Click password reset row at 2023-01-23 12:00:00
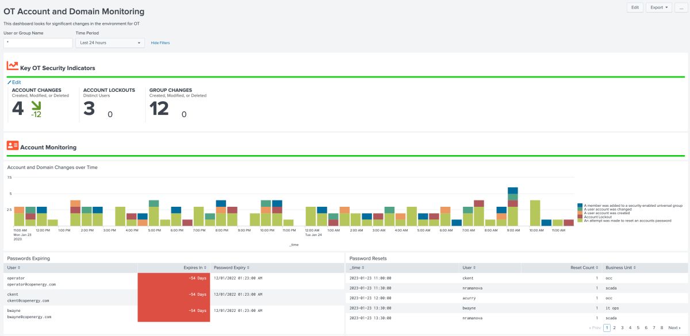 click(516, 298)
